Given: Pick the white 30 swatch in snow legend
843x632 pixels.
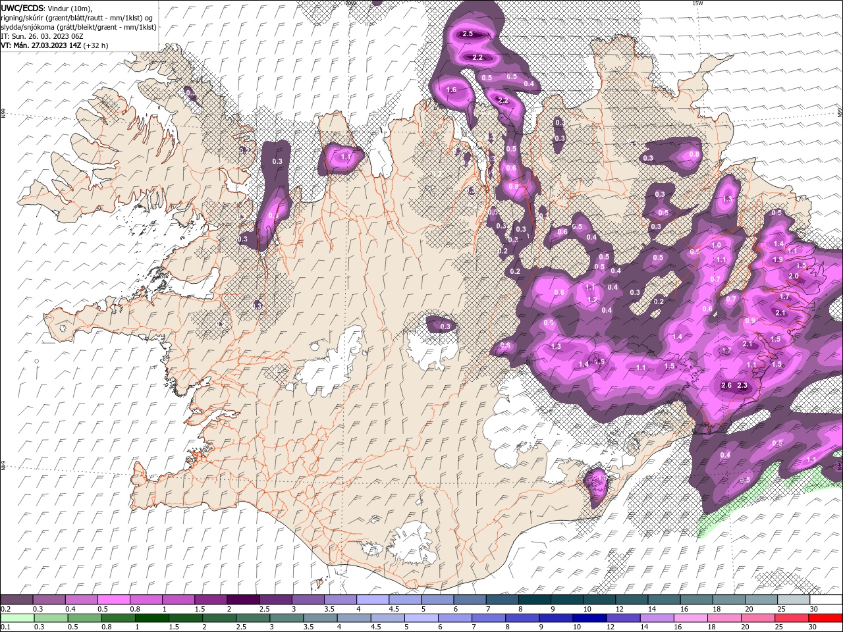Looking at the screenshot, I should [825, 600].
